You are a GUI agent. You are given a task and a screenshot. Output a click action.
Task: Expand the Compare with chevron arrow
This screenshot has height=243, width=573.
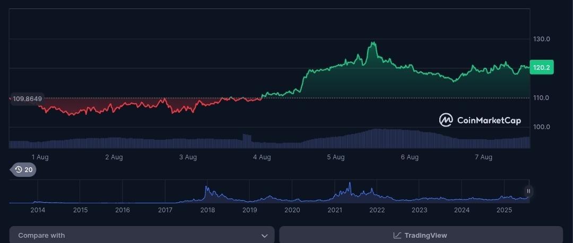click(x=264, y=236)
